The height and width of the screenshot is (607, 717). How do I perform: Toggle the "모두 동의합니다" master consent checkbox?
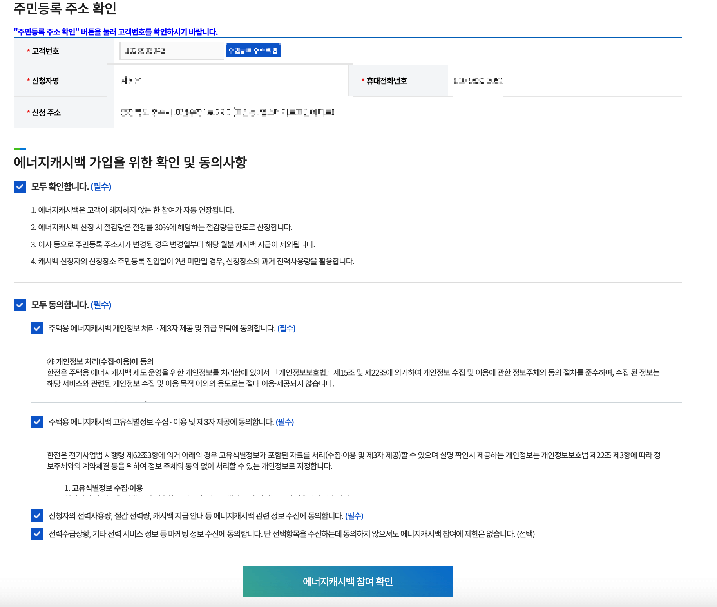click(x=20, y=305)
